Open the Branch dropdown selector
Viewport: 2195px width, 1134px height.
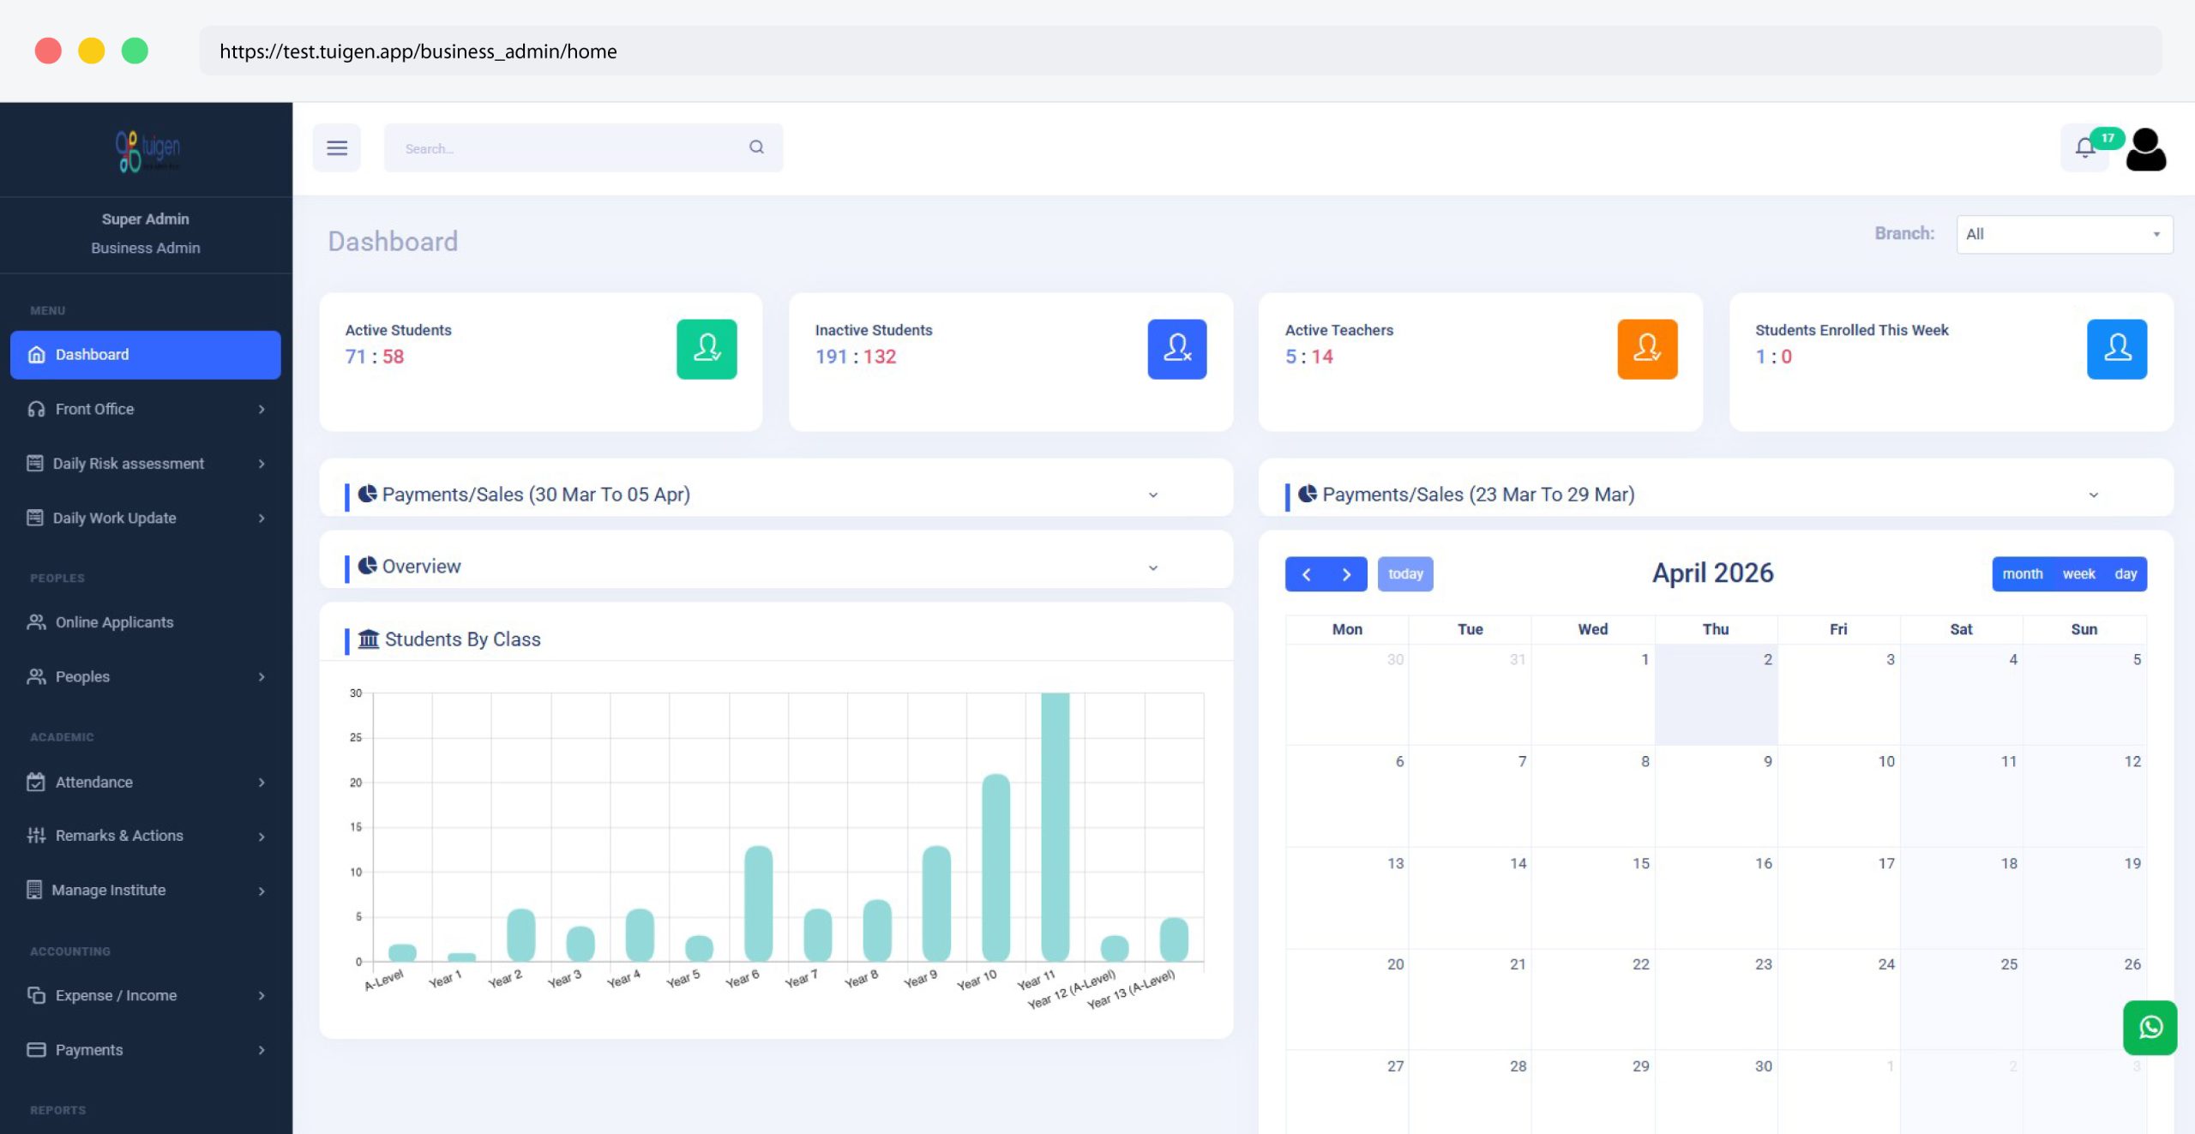pyautogui.click(x=2064, y=234)
